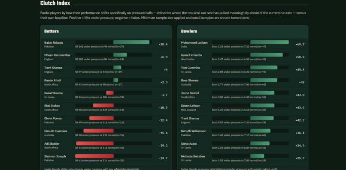Click batter name Babar Rabada
Viewport: 346px width, 170px height.
pyautogui.click(x=53, y=42)
